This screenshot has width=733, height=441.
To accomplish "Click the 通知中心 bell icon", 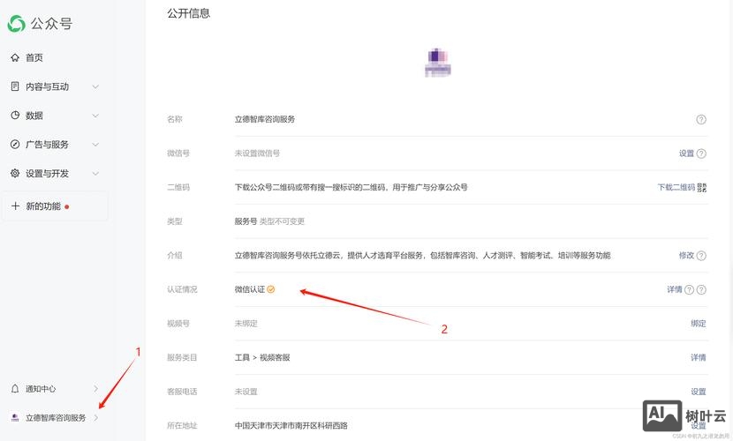I will pyautogui.click(x=15, y=389).
